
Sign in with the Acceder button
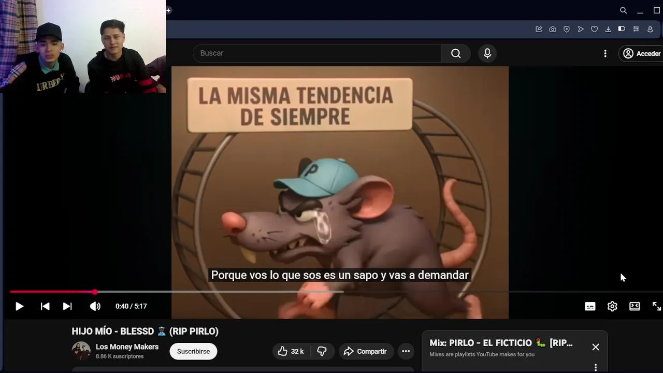641,53
